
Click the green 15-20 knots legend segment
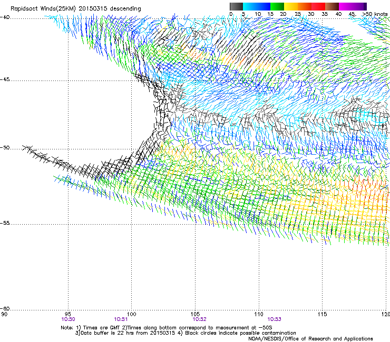click(x=277, y=6)
